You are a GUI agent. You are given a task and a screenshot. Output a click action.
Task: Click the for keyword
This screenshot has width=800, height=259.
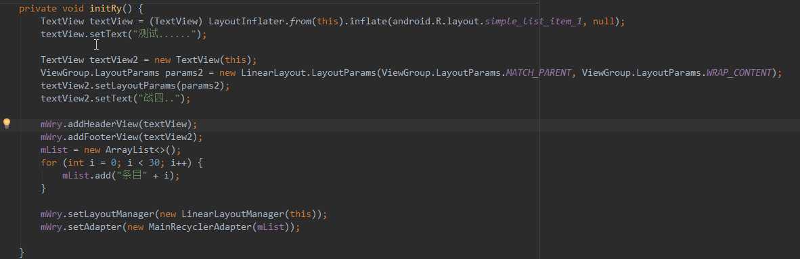49,163
